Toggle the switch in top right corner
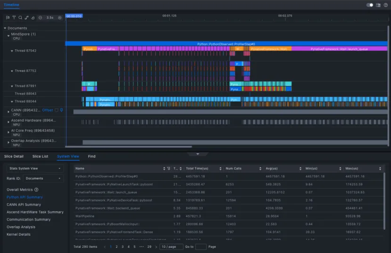This screenshot has height=253, width=391. point(370,5)
